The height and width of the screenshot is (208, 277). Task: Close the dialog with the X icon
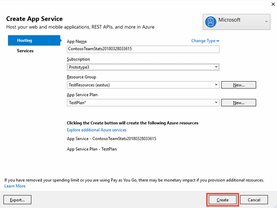pos(273,4)
